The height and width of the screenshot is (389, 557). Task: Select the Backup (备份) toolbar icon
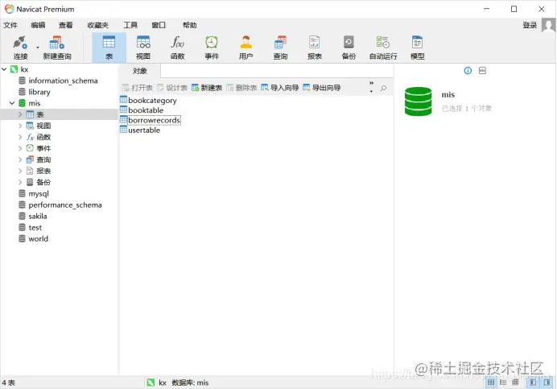coord(349,48)
